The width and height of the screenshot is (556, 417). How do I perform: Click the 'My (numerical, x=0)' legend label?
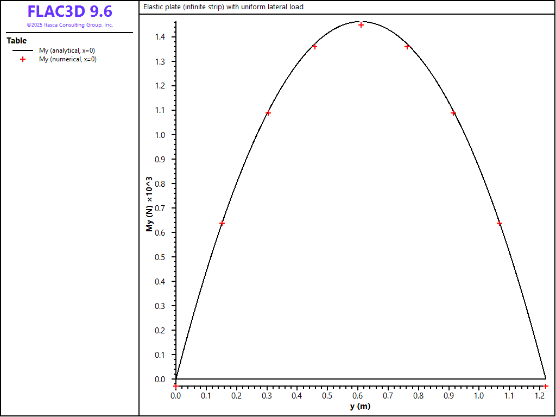coord(67,59)
